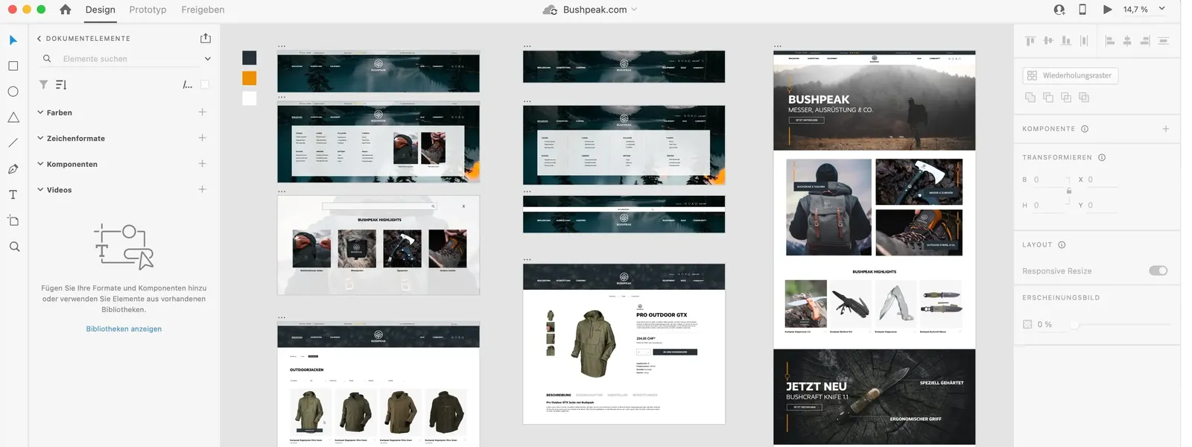1192x447 pixels.
Task: Switch assets to grid view icon
Action: [205, 85]
